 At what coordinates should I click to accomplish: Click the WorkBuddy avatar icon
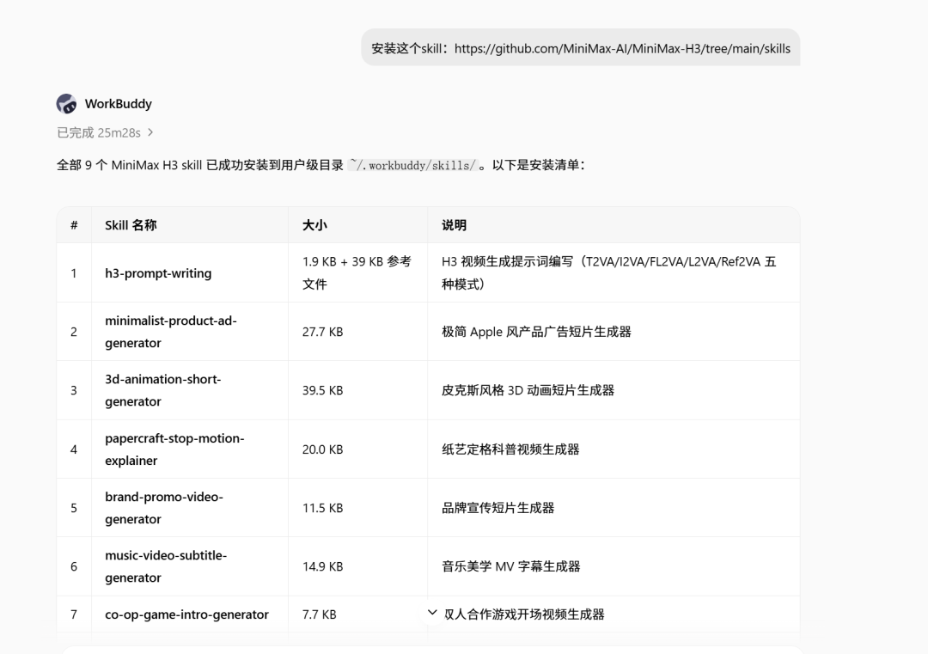(66, 104)
